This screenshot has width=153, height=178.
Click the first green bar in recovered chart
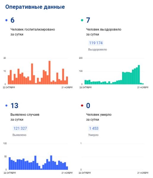85,82
